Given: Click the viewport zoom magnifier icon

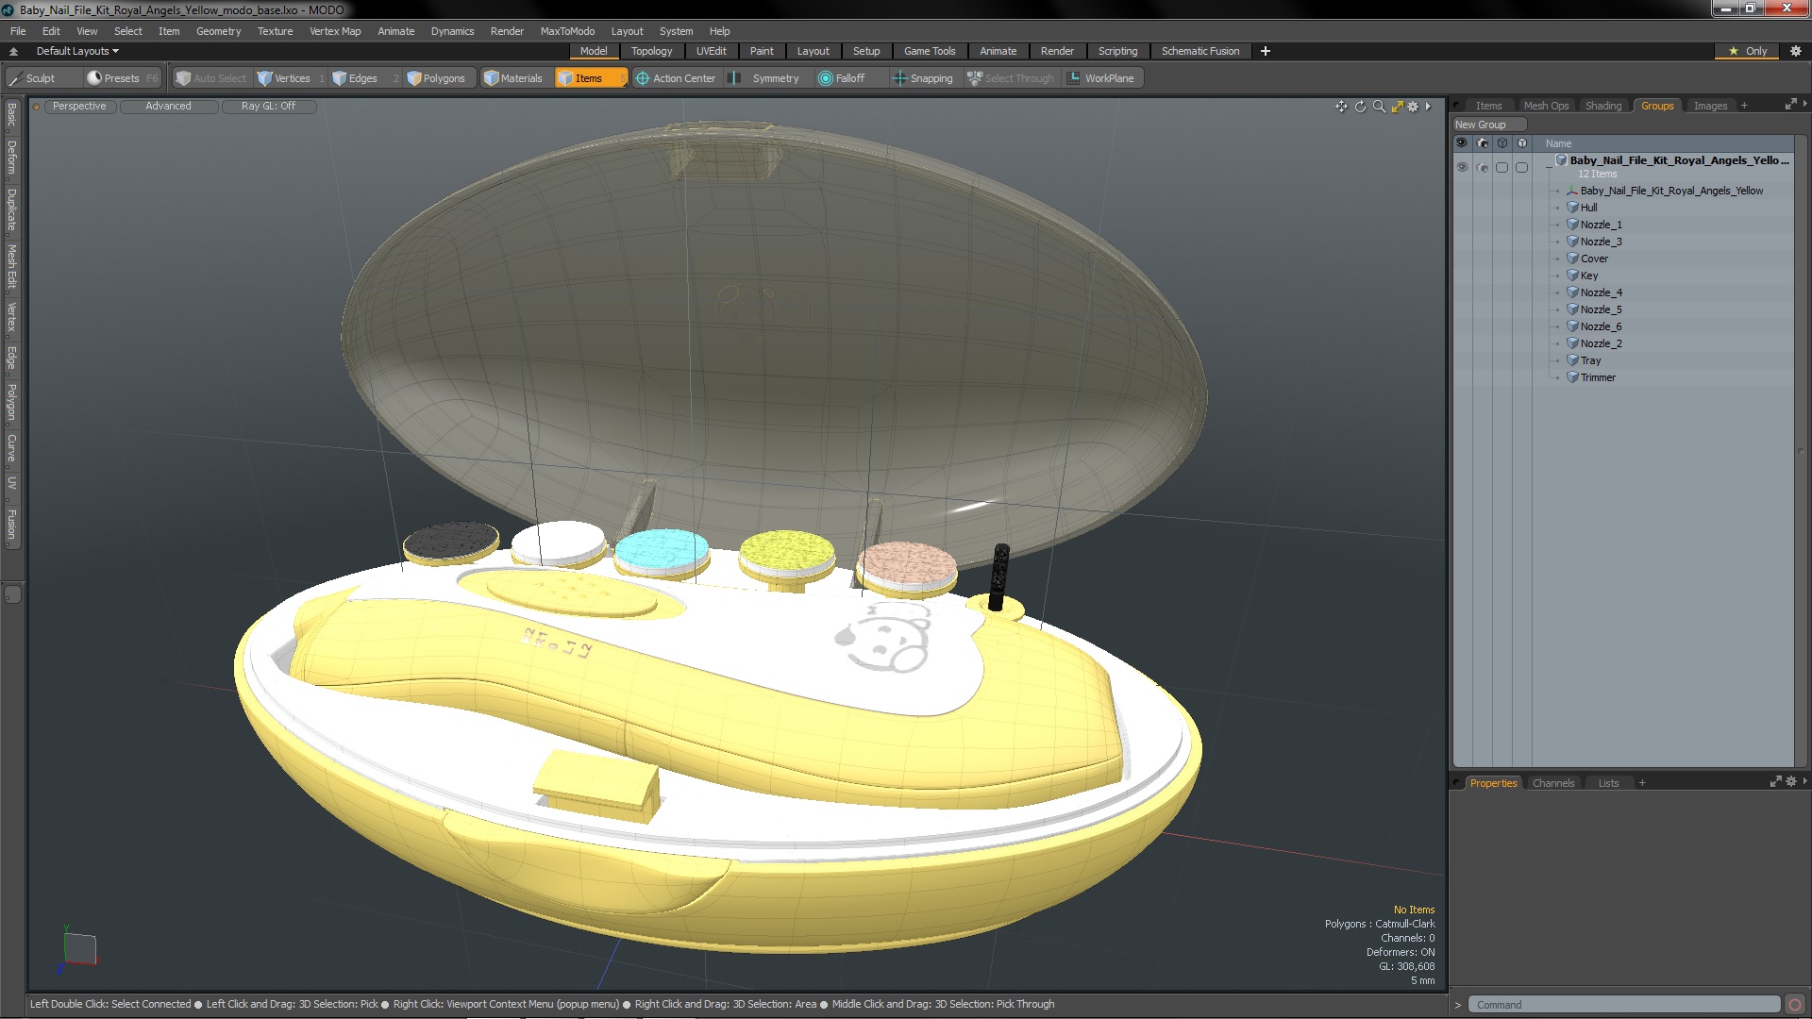Looking at the screenshot, I should point(1379,107).
